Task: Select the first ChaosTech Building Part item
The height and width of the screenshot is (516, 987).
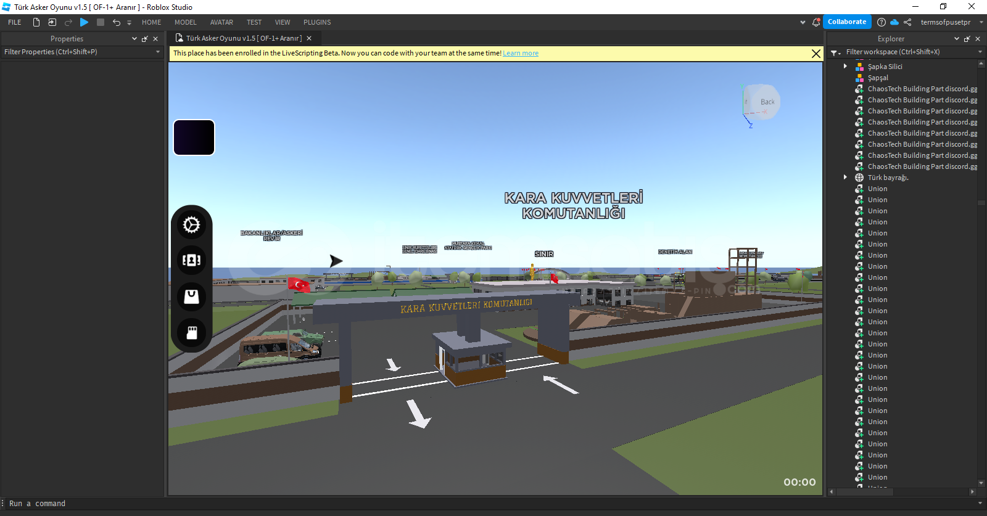Action: point(922,89)
